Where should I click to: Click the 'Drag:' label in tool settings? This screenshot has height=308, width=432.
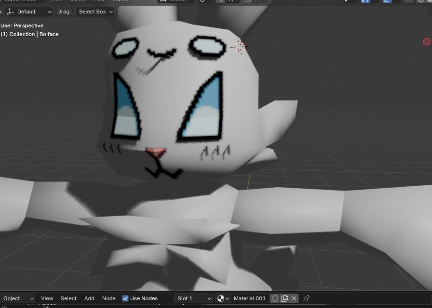pyautogui.click(x=64, y=12)
